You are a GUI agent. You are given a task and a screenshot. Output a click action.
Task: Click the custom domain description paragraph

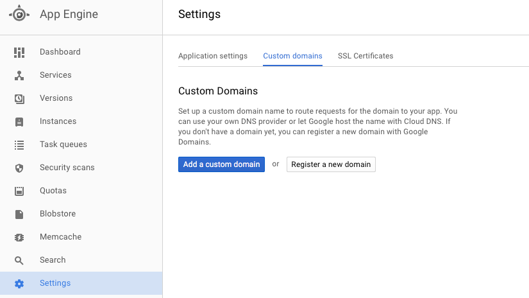pyautogui.click(x=318, y=127)
